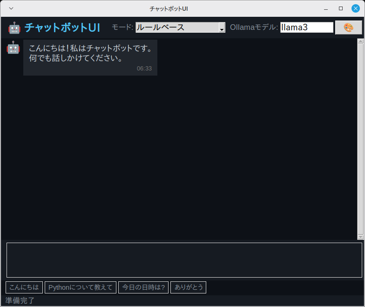Image resolution: width=365 pixels, height=307 pixels.
Task: Minimize the チャットボットUI window
Action: pos(326,9)
